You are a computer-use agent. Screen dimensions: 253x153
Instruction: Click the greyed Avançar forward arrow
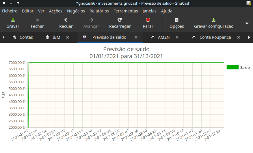(x=91, y=20)
